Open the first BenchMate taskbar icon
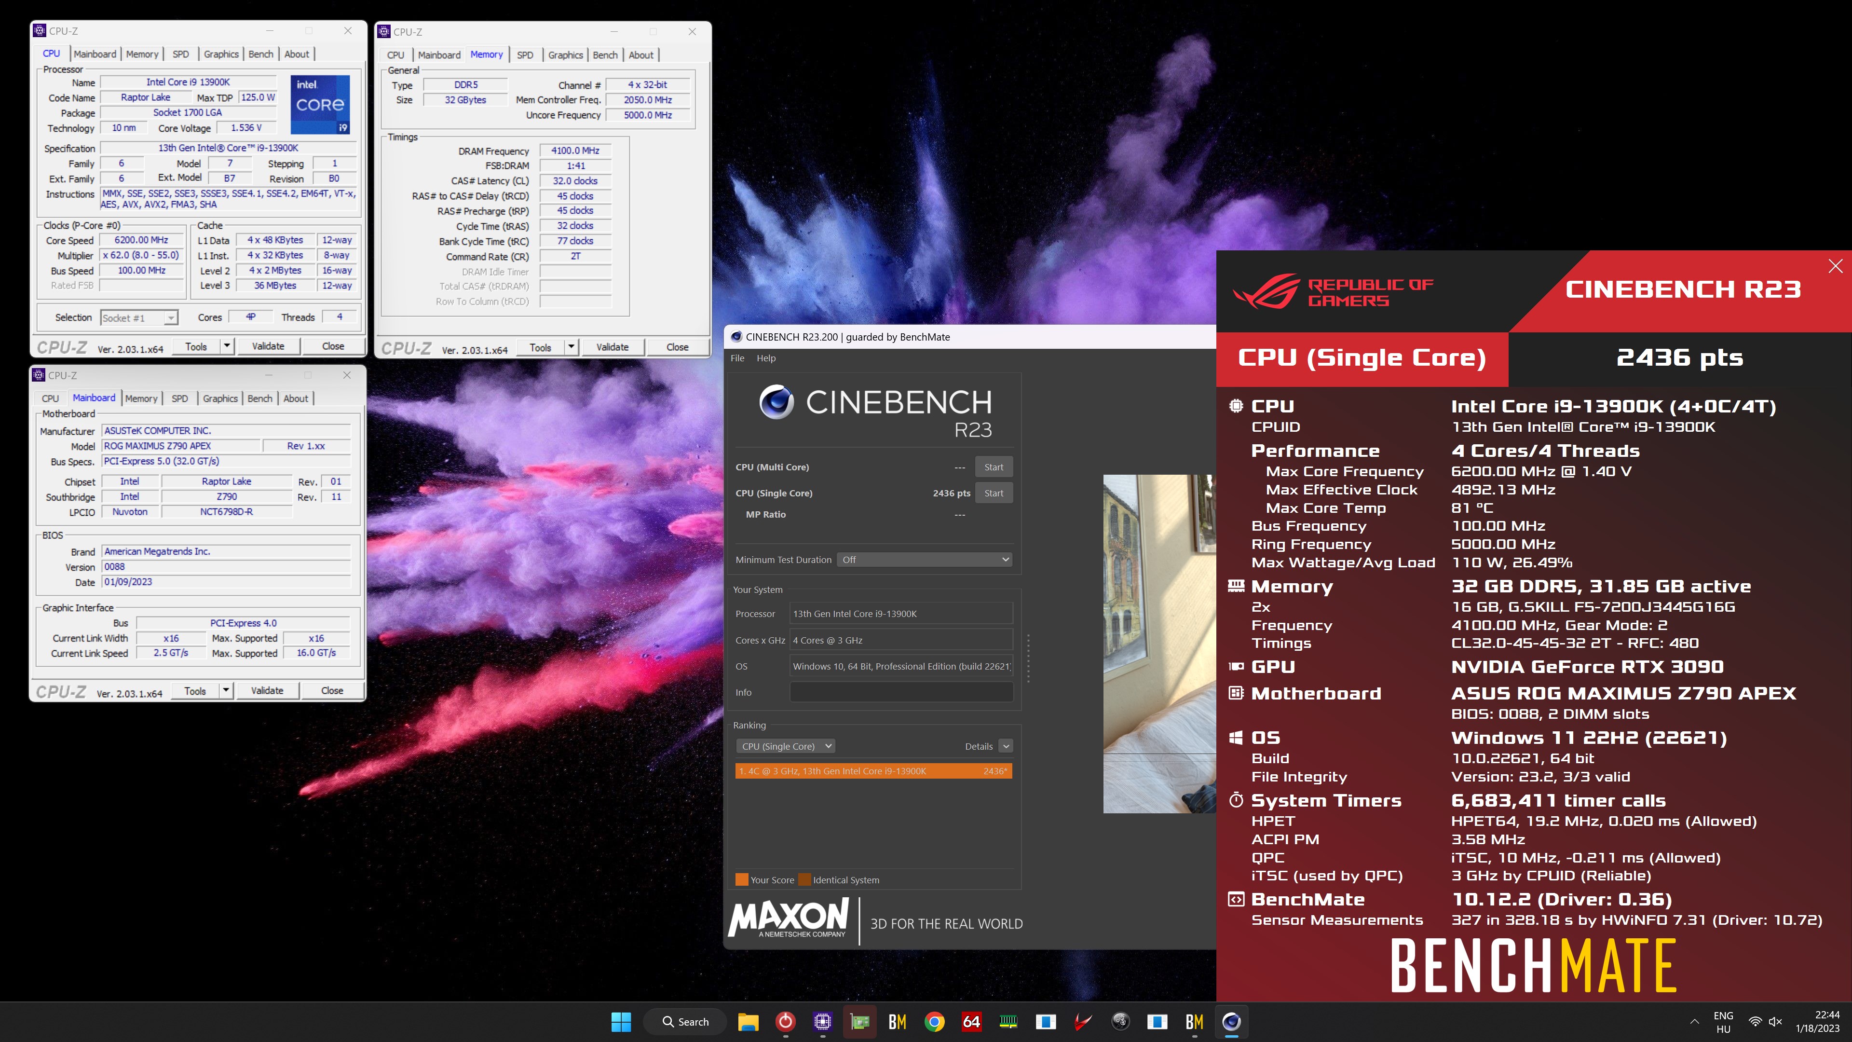 [x=897, y=1021]
